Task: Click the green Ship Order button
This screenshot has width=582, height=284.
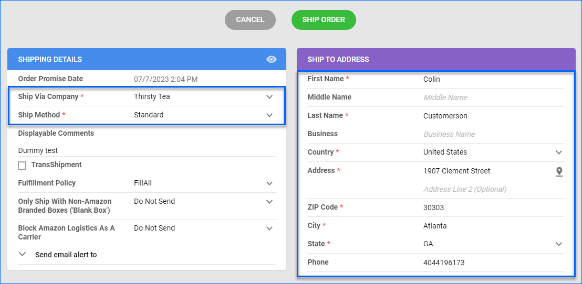Action: pos(324,19)
